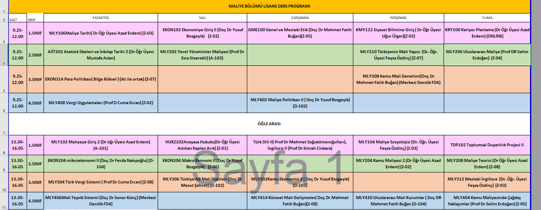Click the MLY106 Maliye Tarihi cell

pyautogui.click(x=101, y=33)
